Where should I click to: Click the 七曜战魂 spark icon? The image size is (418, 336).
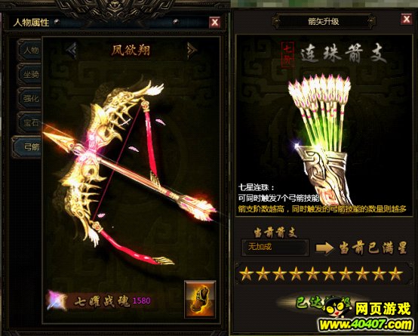tap(57, 301)
